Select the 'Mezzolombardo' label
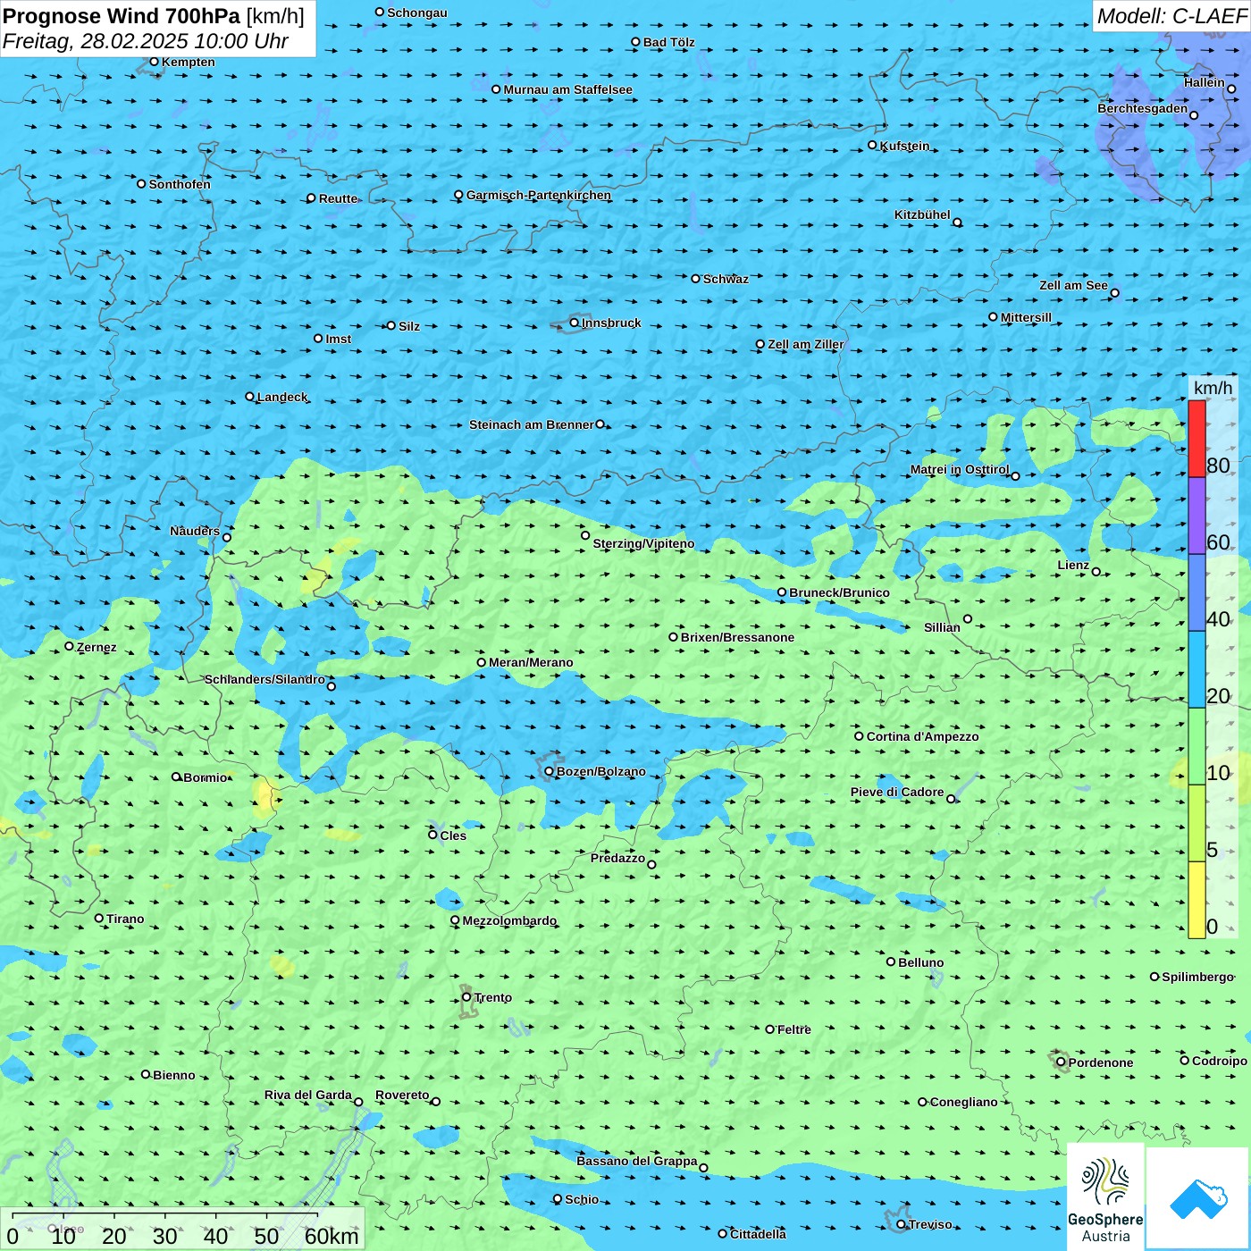 pyautogui.click(x=509, y=920)
